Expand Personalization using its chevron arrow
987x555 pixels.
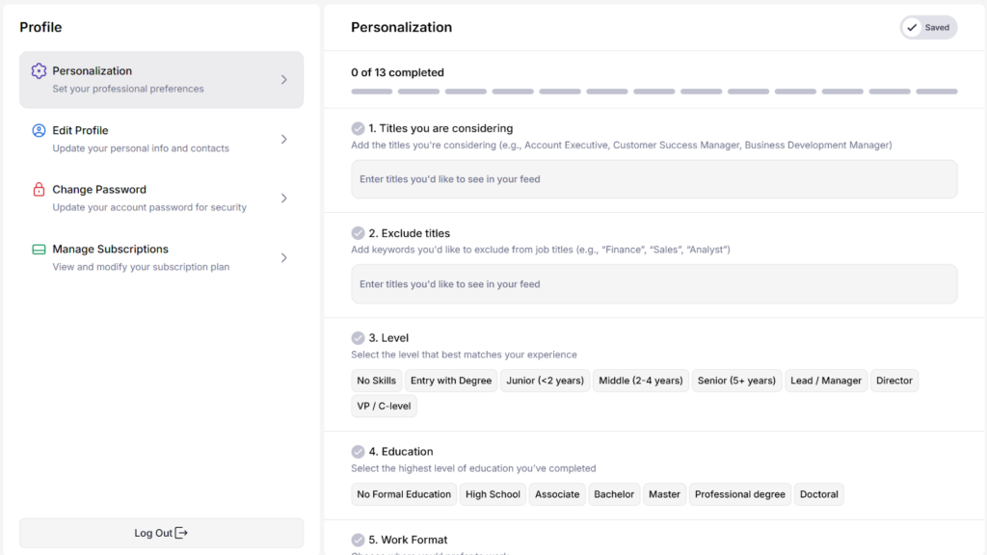283,80
